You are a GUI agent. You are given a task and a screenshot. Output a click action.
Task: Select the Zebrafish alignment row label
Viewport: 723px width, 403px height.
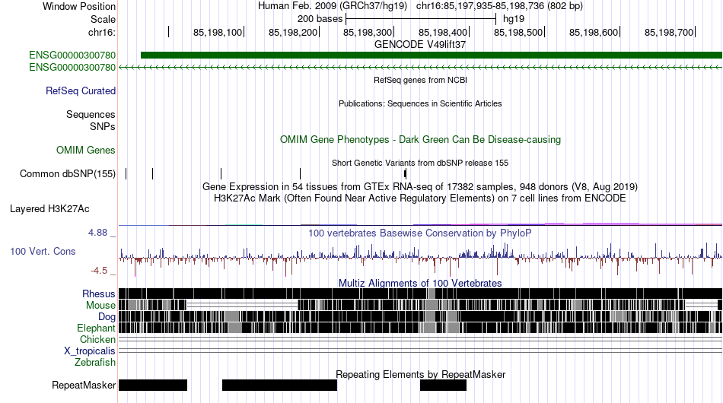[95, 363]
